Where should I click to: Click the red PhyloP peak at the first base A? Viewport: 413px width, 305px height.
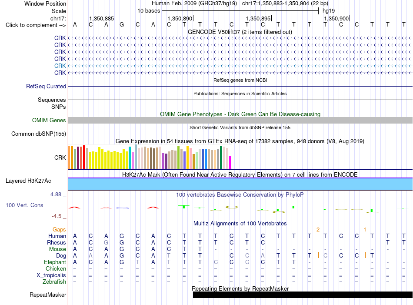coord(74,208)
